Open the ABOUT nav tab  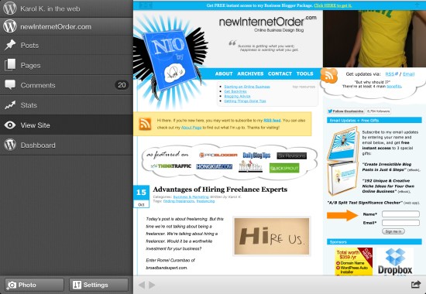(x=224, y=73)
